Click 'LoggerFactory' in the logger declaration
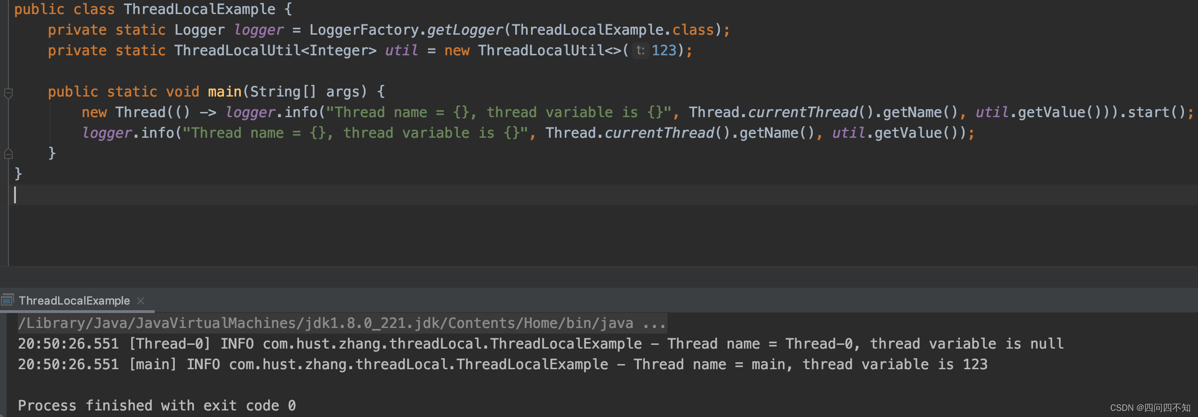The width and height of the screenshot is (1198, 417). point(364,30)
